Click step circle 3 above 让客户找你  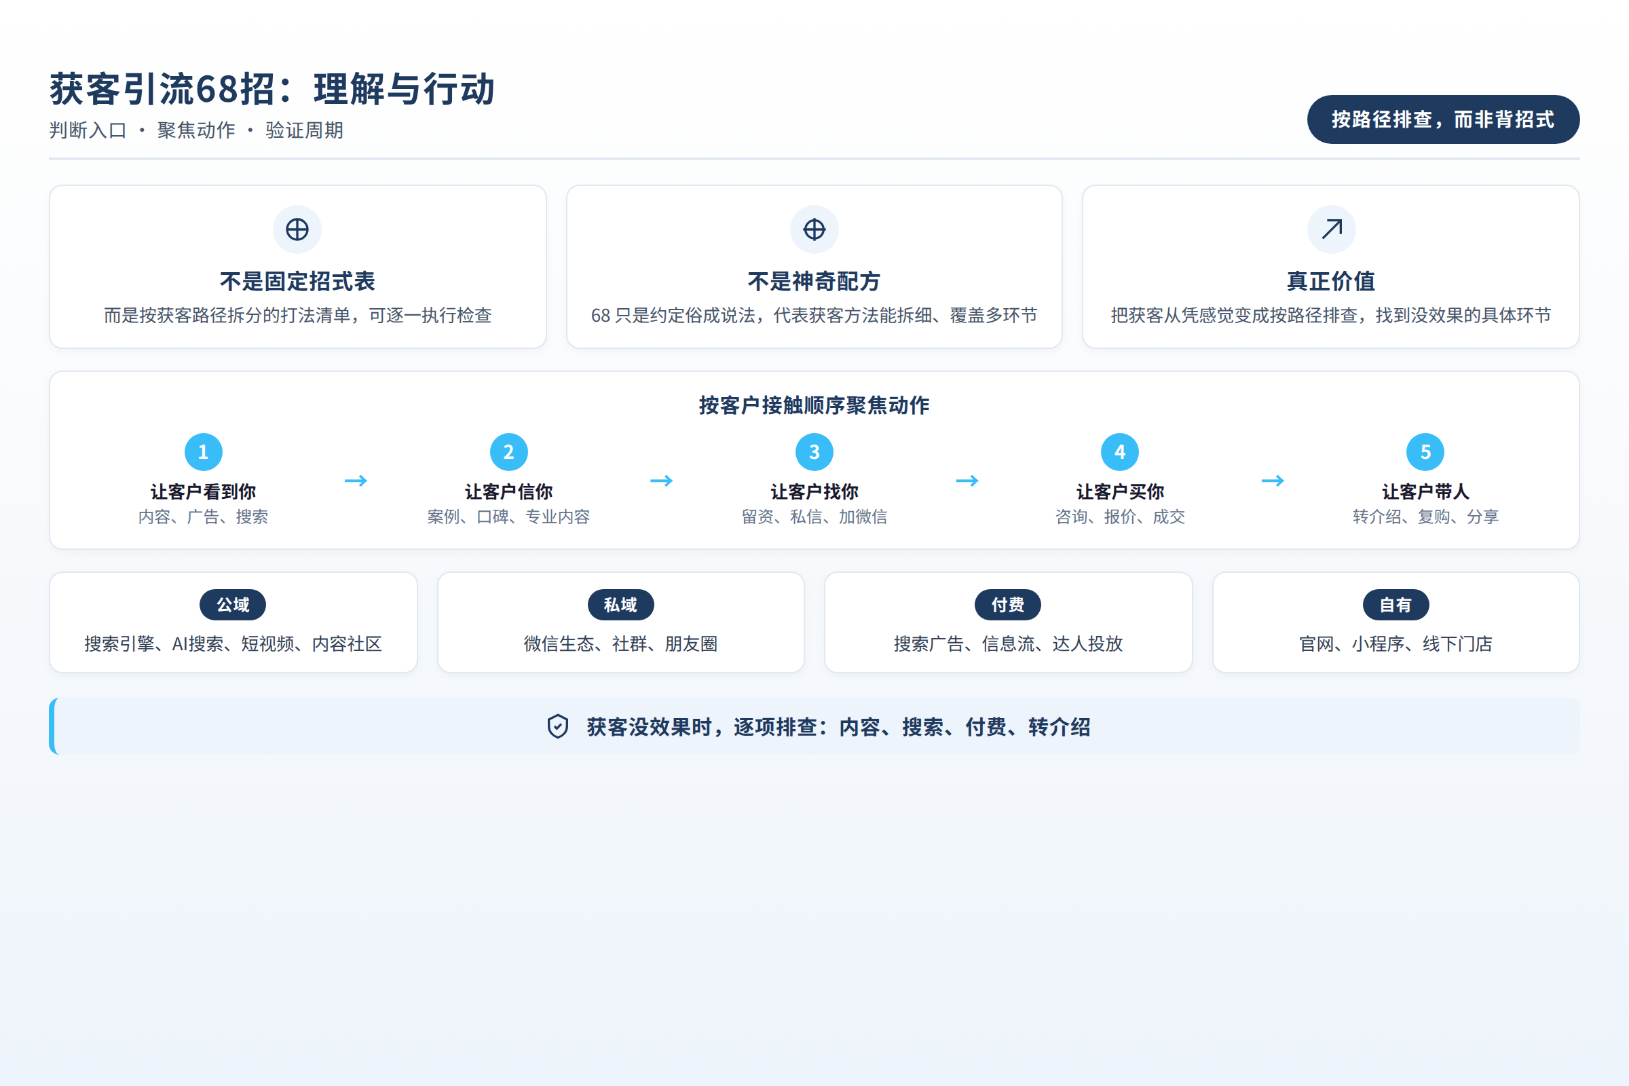tap(814, 452)
